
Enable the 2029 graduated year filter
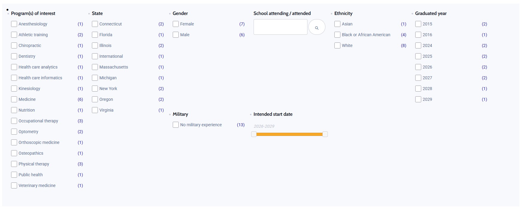coord(418,99)
